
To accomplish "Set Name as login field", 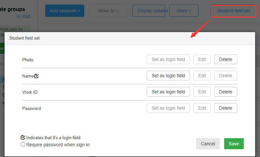I will coord(168,76).
